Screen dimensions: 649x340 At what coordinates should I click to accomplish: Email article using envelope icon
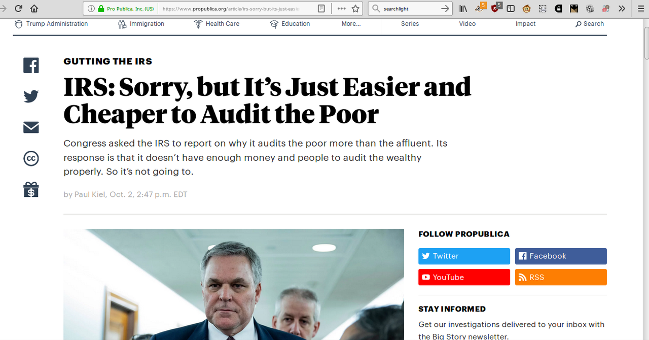click(x=31, y=127)
